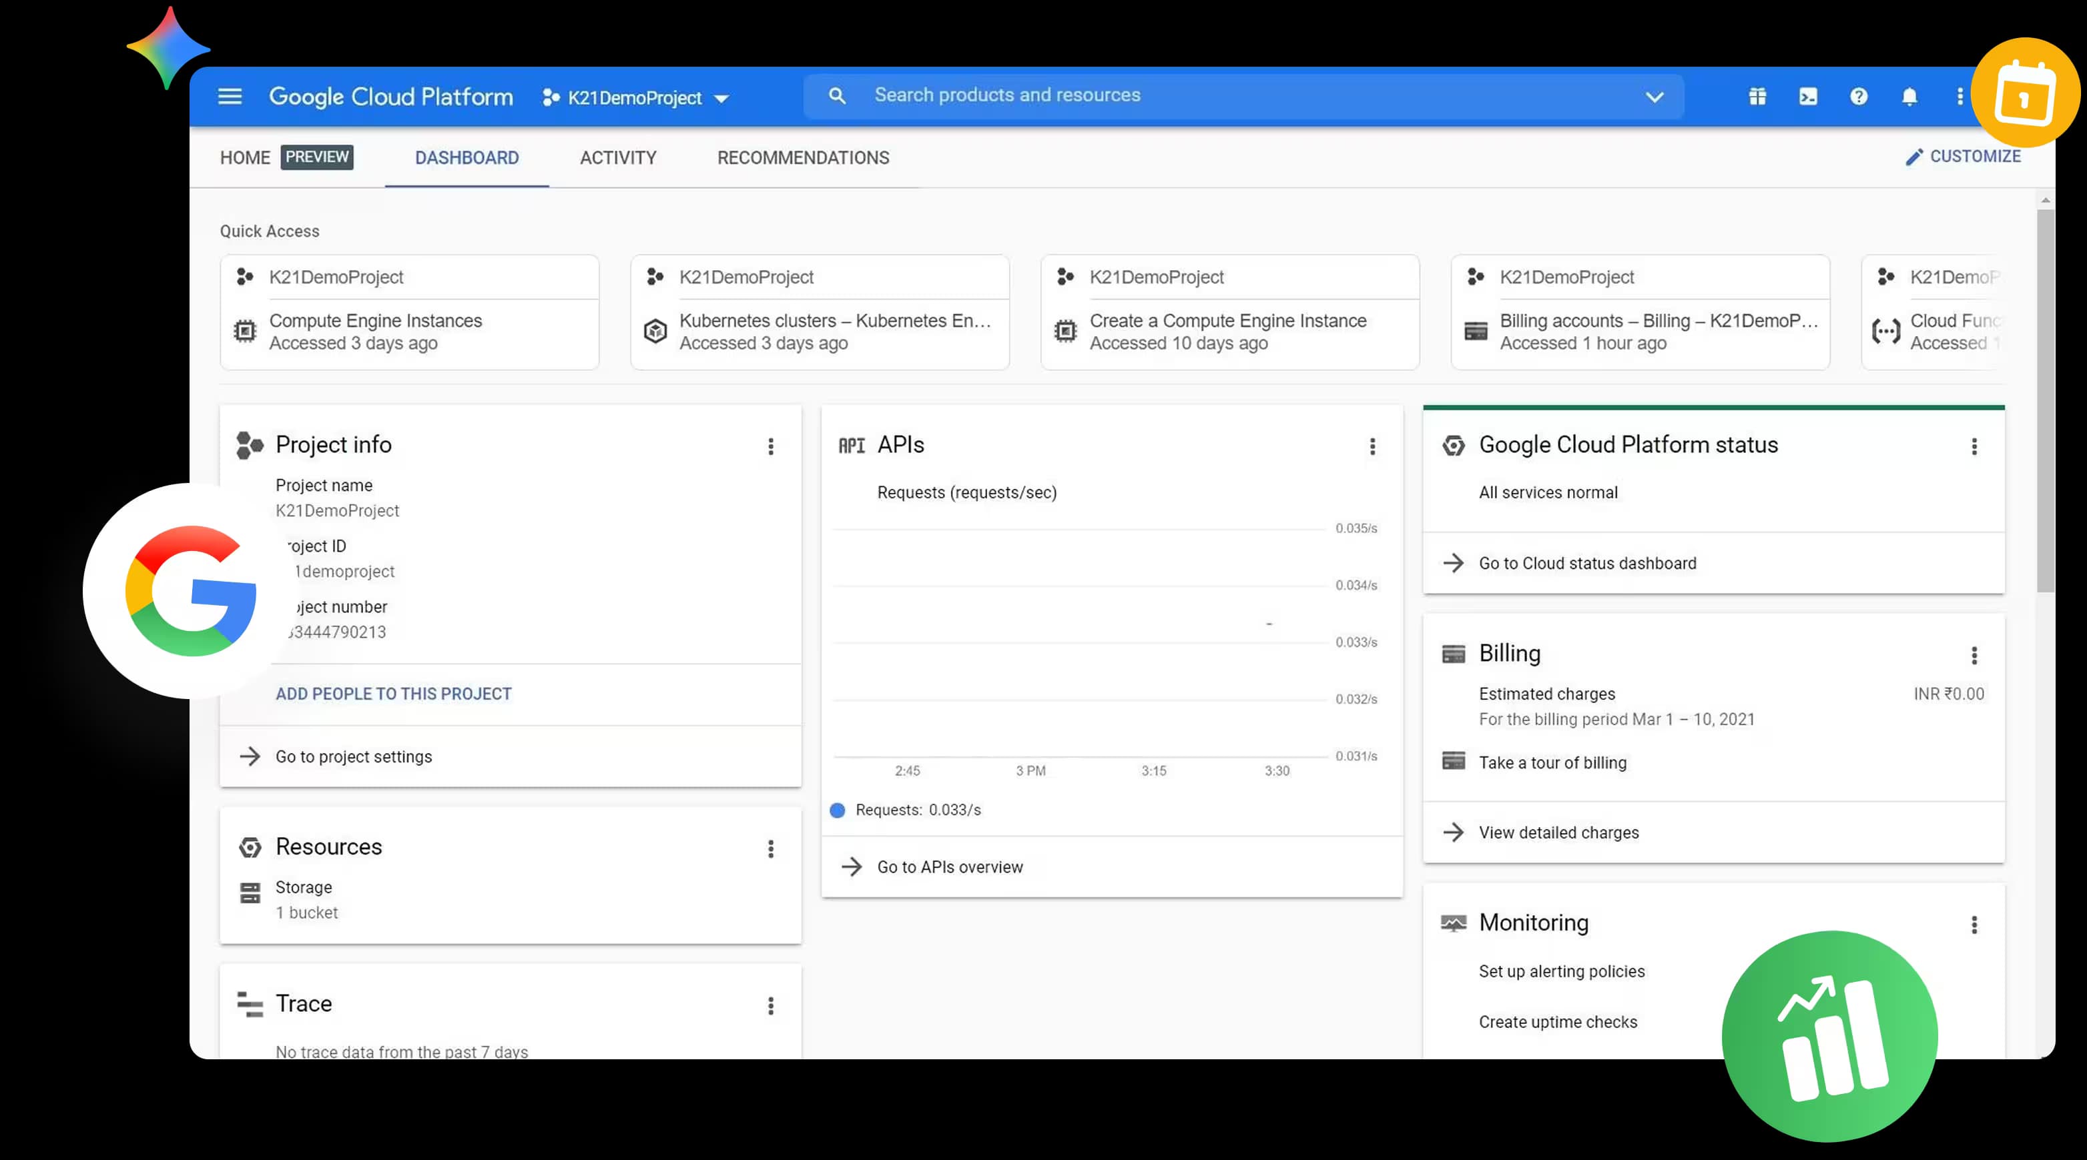Activate Cloud Shell terminal icon
2087x1160 pixels.
1807,96
